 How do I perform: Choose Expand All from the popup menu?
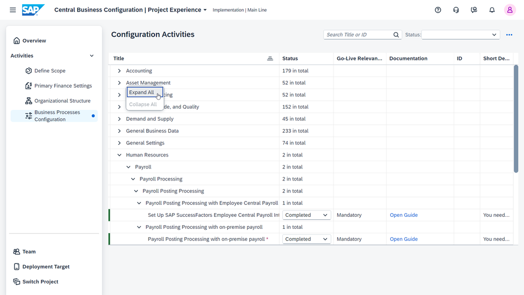pyautogui.click(x=145, y=92)
